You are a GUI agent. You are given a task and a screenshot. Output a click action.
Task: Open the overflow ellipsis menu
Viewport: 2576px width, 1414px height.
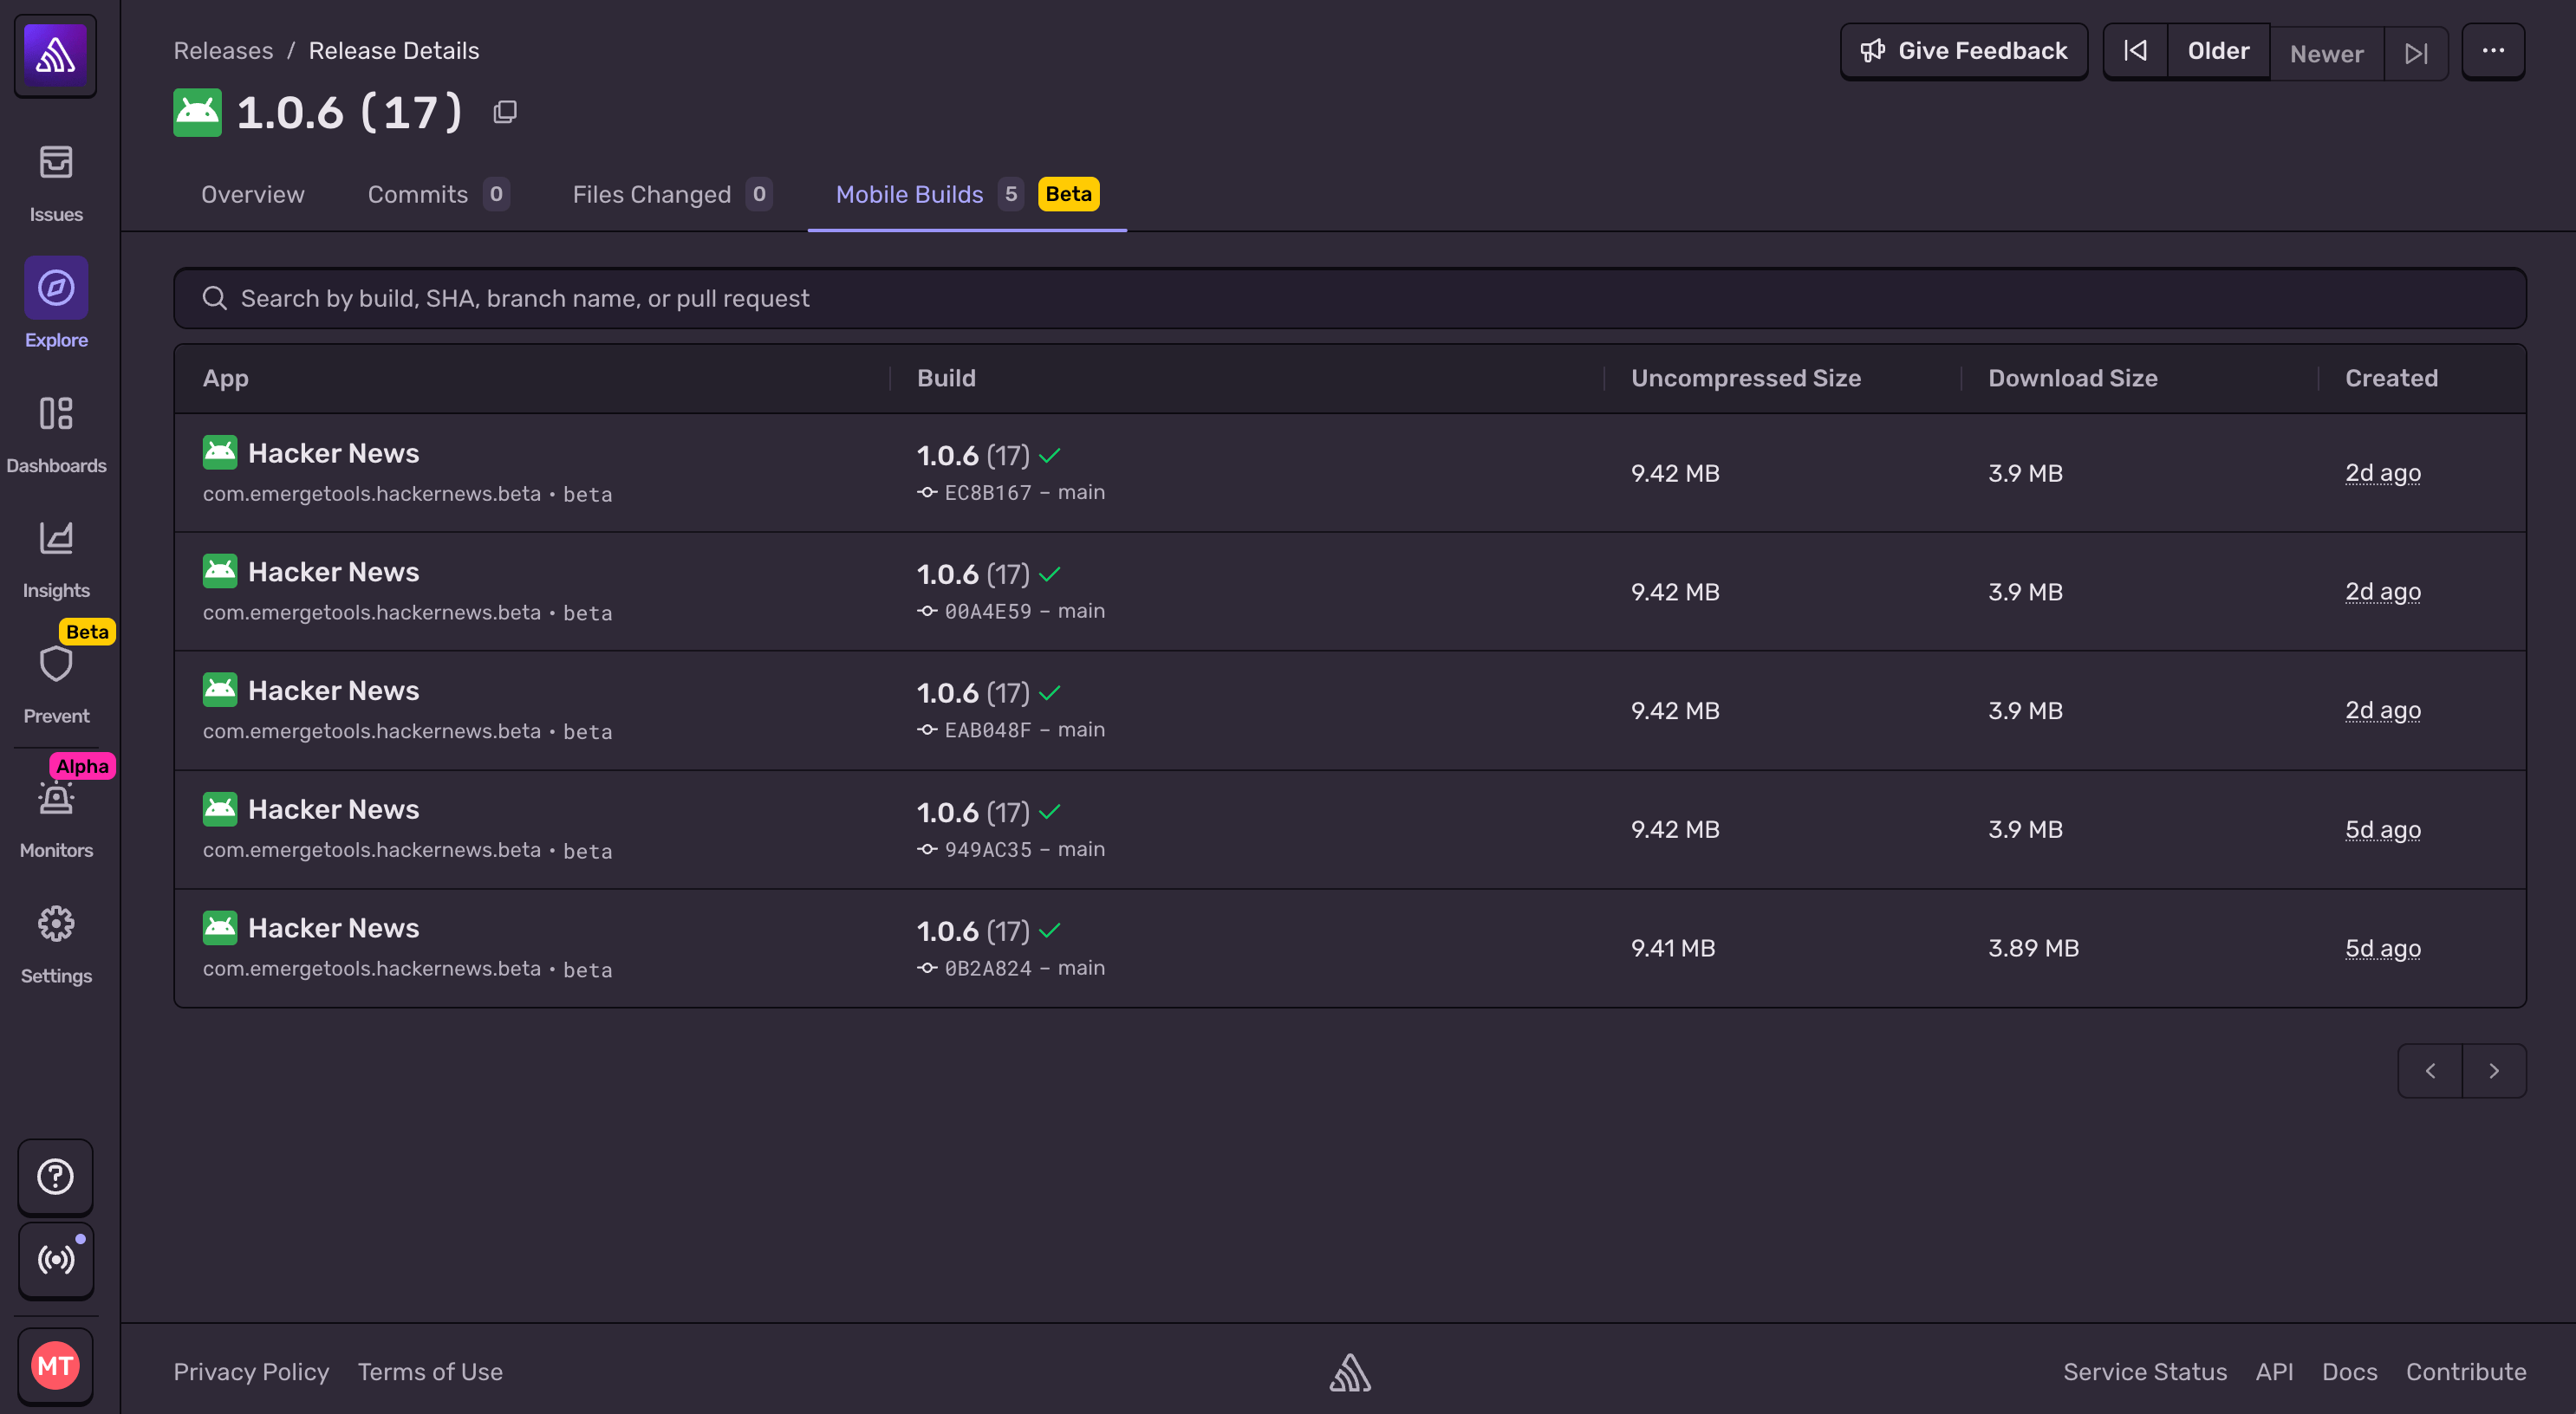(2493, 51)
